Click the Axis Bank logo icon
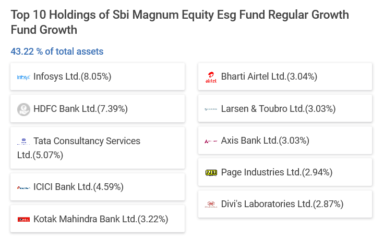Image resolution: width=384 pixels, height=241 pixels. pos(211,141)
